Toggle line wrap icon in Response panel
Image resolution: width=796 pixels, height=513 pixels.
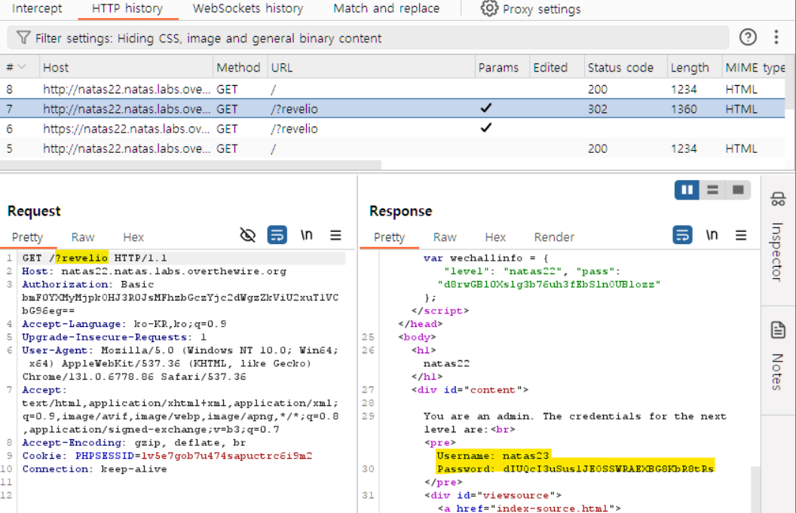coord(682,236)
